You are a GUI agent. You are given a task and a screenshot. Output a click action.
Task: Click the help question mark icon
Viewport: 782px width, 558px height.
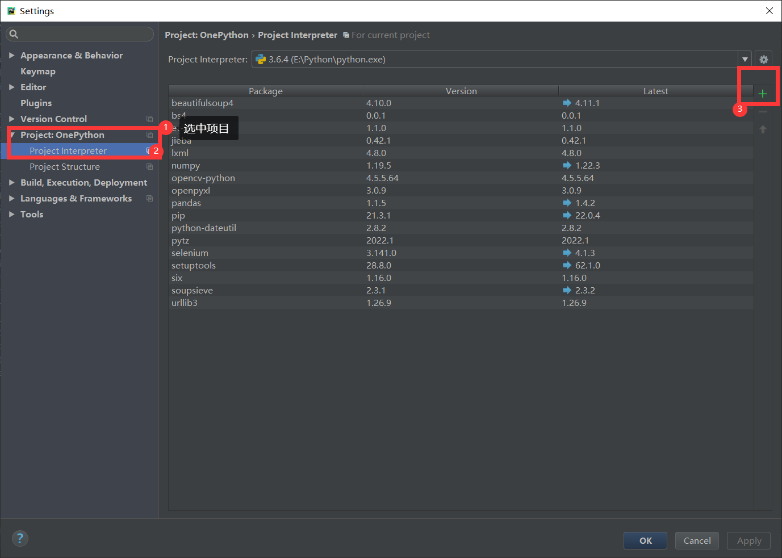pos(20,538)
